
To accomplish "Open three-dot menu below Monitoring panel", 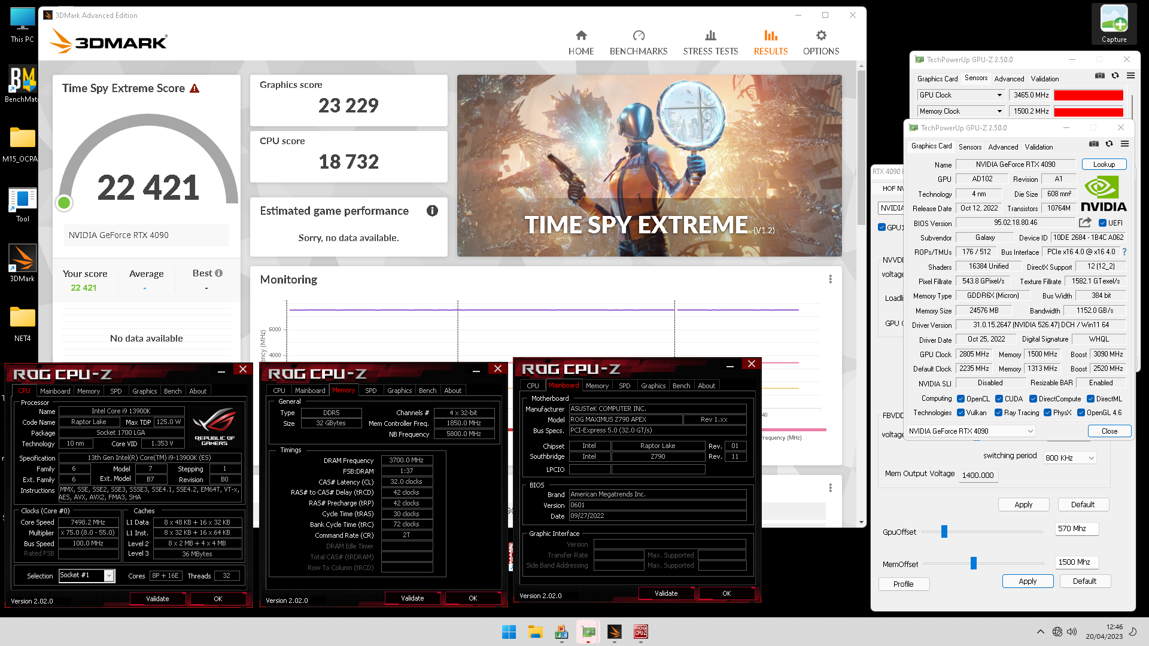I will (830, 488).
